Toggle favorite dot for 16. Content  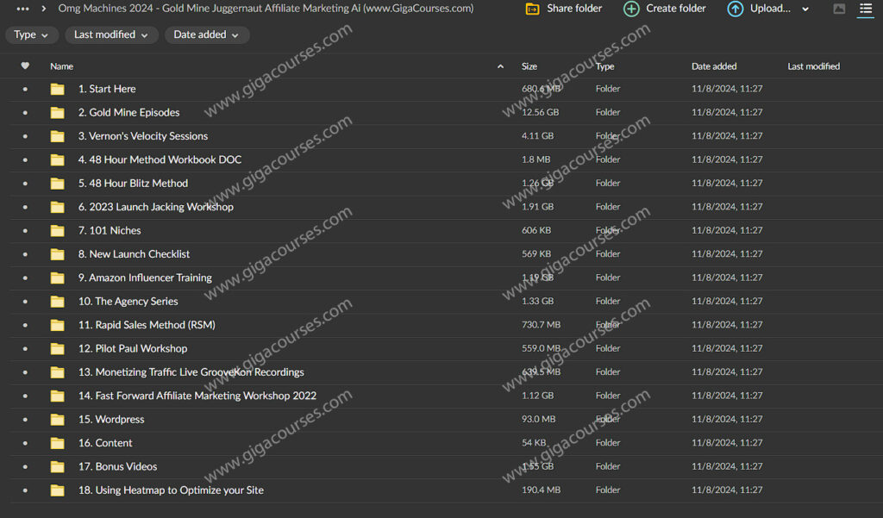pyautogui.click(x=25, y=443)
